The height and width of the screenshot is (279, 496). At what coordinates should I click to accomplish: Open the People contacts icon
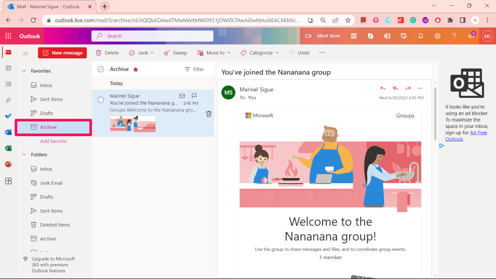click(8, 84)
